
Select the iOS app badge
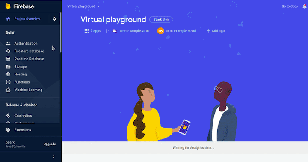tap(160, 31)
